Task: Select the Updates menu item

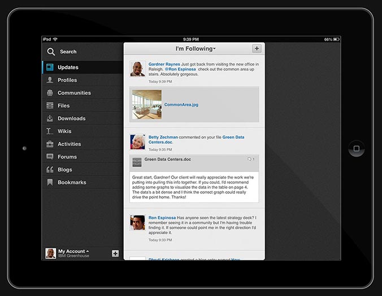Action: click(68, 68)
